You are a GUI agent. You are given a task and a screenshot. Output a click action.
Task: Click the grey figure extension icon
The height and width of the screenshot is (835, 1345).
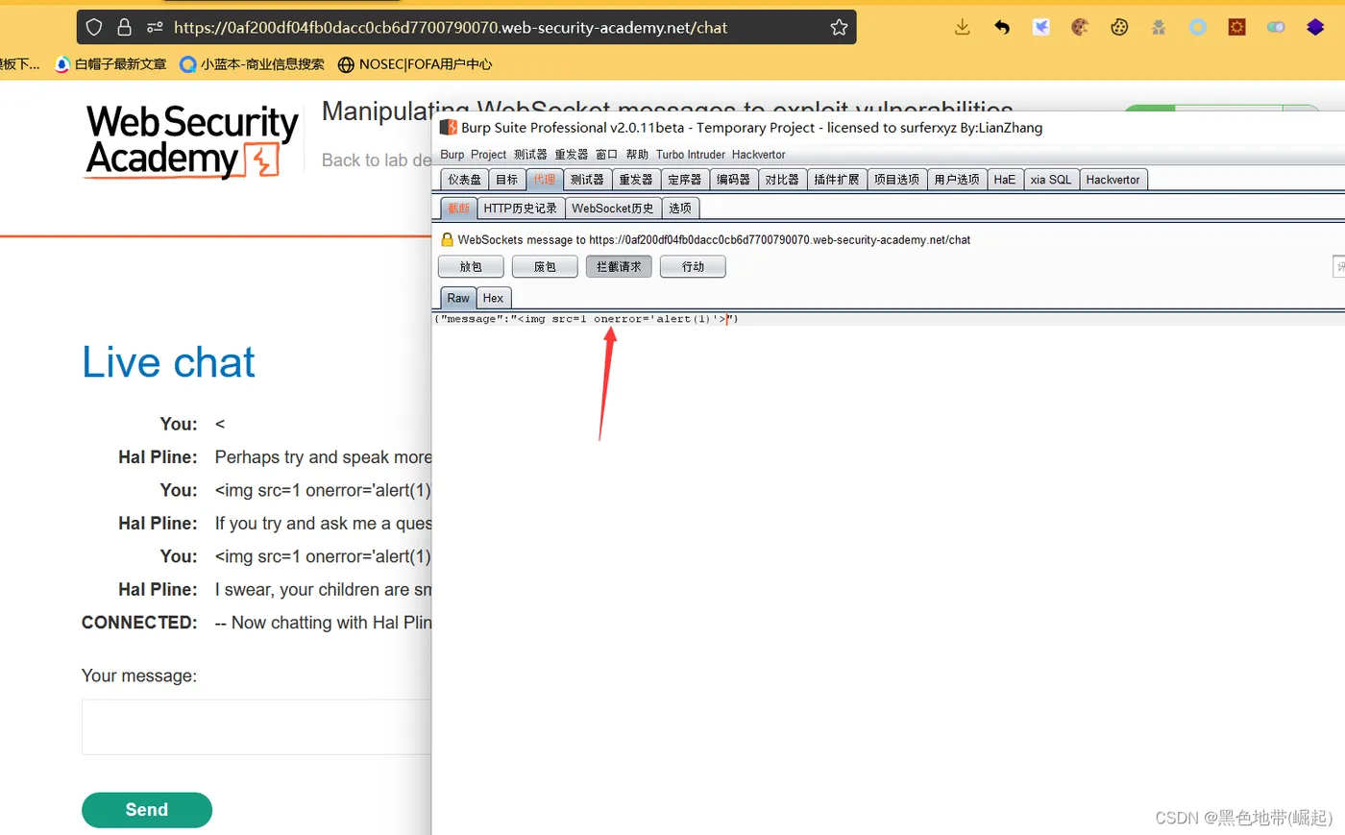(1159, 27)
